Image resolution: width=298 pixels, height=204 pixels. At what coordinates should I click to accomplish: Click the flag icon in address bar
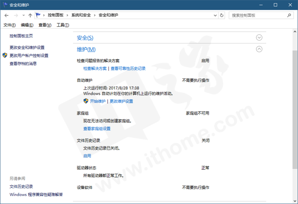(x=38, y=15)
